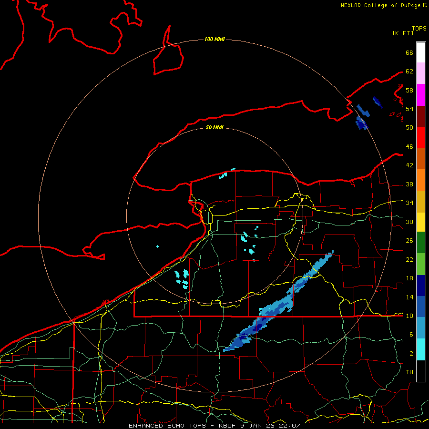Image resolution: width=429 pixels, height=429 pixels.
Task: Click the 10 scale label
Action: [x=409, y=316]
